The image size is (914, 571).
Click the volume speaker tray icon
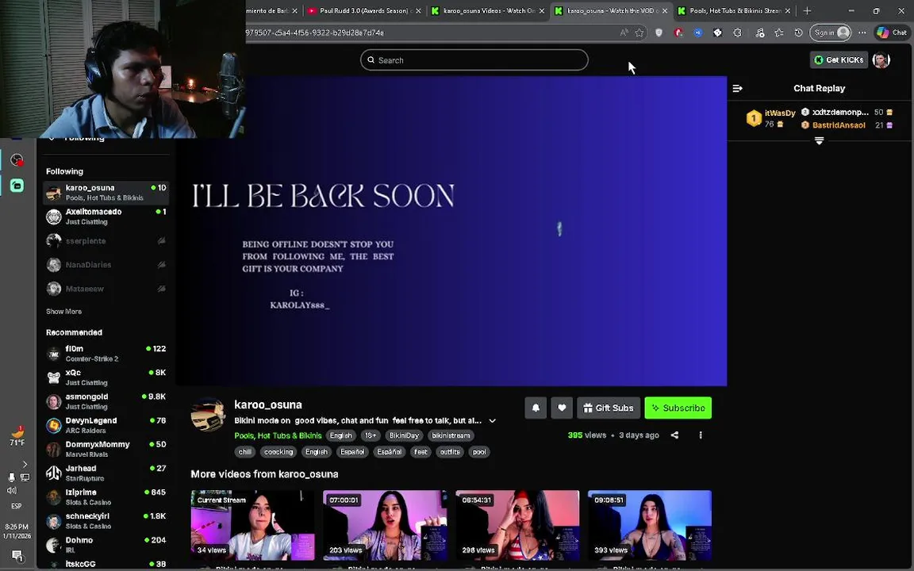pos(11,491)
